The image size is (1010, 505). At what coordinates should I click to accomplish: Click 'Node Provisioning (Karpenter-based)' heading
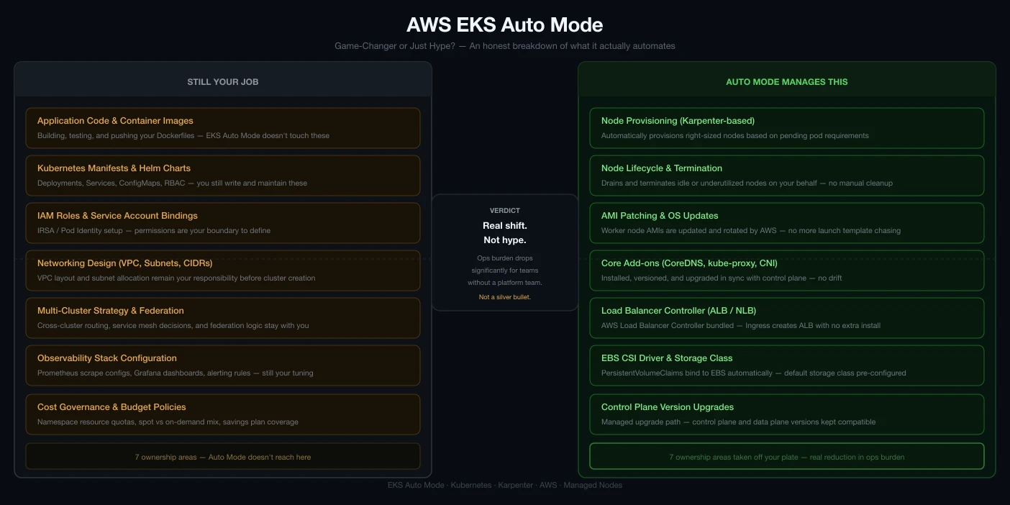coord(678,121)
